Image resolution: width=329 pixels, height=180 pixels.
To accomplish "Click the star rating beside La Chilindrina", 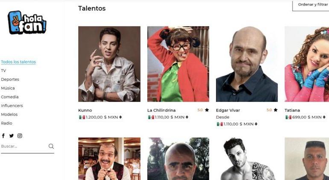I will pyautogui.click(x=203, y=110).
